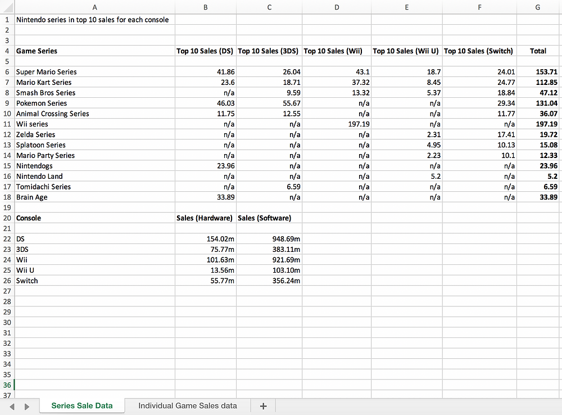Click the DS software sales 948.69m

coord(269,239)
